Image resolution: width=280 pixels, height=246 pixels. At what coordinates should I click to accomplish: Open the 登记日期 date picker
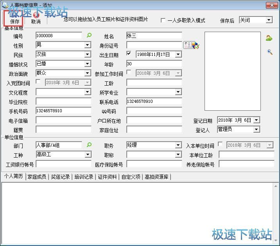tap(257, 120)
